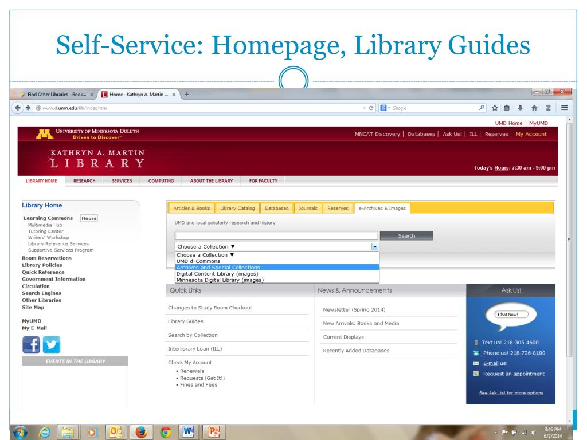
Task: Expand Choose a Collection dropdown arrow
Action: (375, 246)
